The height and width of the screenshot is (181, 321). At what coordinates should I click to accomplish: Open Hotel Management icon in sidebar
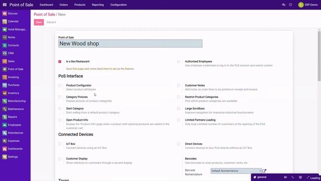[5, 29]
